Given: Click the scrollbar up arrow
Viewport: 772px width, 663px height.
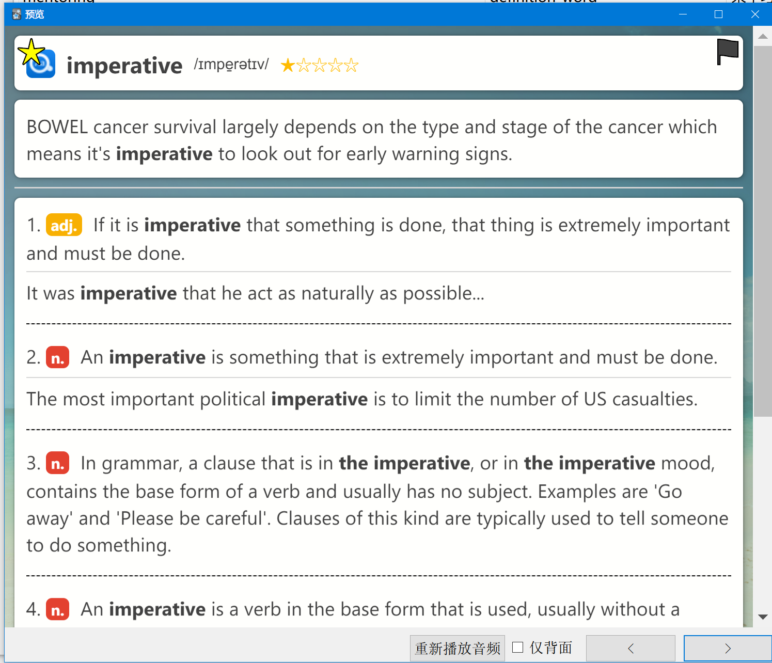Looking at the screenshot, I should point(763,37).
